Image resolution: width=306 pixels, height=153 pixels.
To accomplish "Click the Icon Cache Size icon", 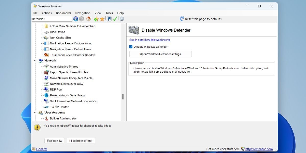I will coord(46,38).
